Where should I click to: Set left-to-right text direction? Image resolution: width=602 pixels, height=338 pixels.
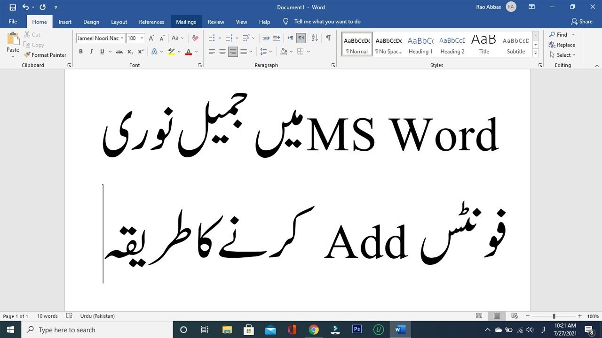(290, 38)
